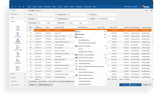Screen dimensions: 163x106
Task: Launch Kasse starten icon
Action: 18,41
